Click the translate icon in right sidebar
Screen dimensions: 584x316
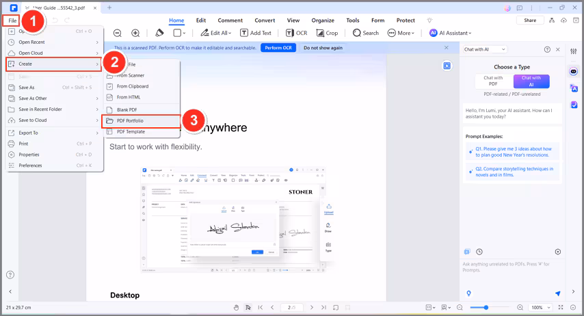click(573, 88)
